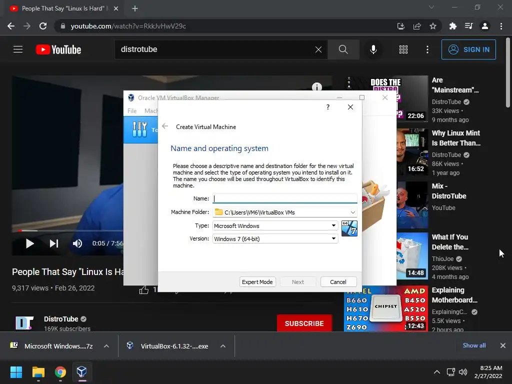
Task: Click 'Are Mainstream' video title
Action: point(455,85)
